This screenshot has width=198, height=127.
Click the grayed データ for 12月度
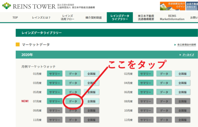[164, 120]
